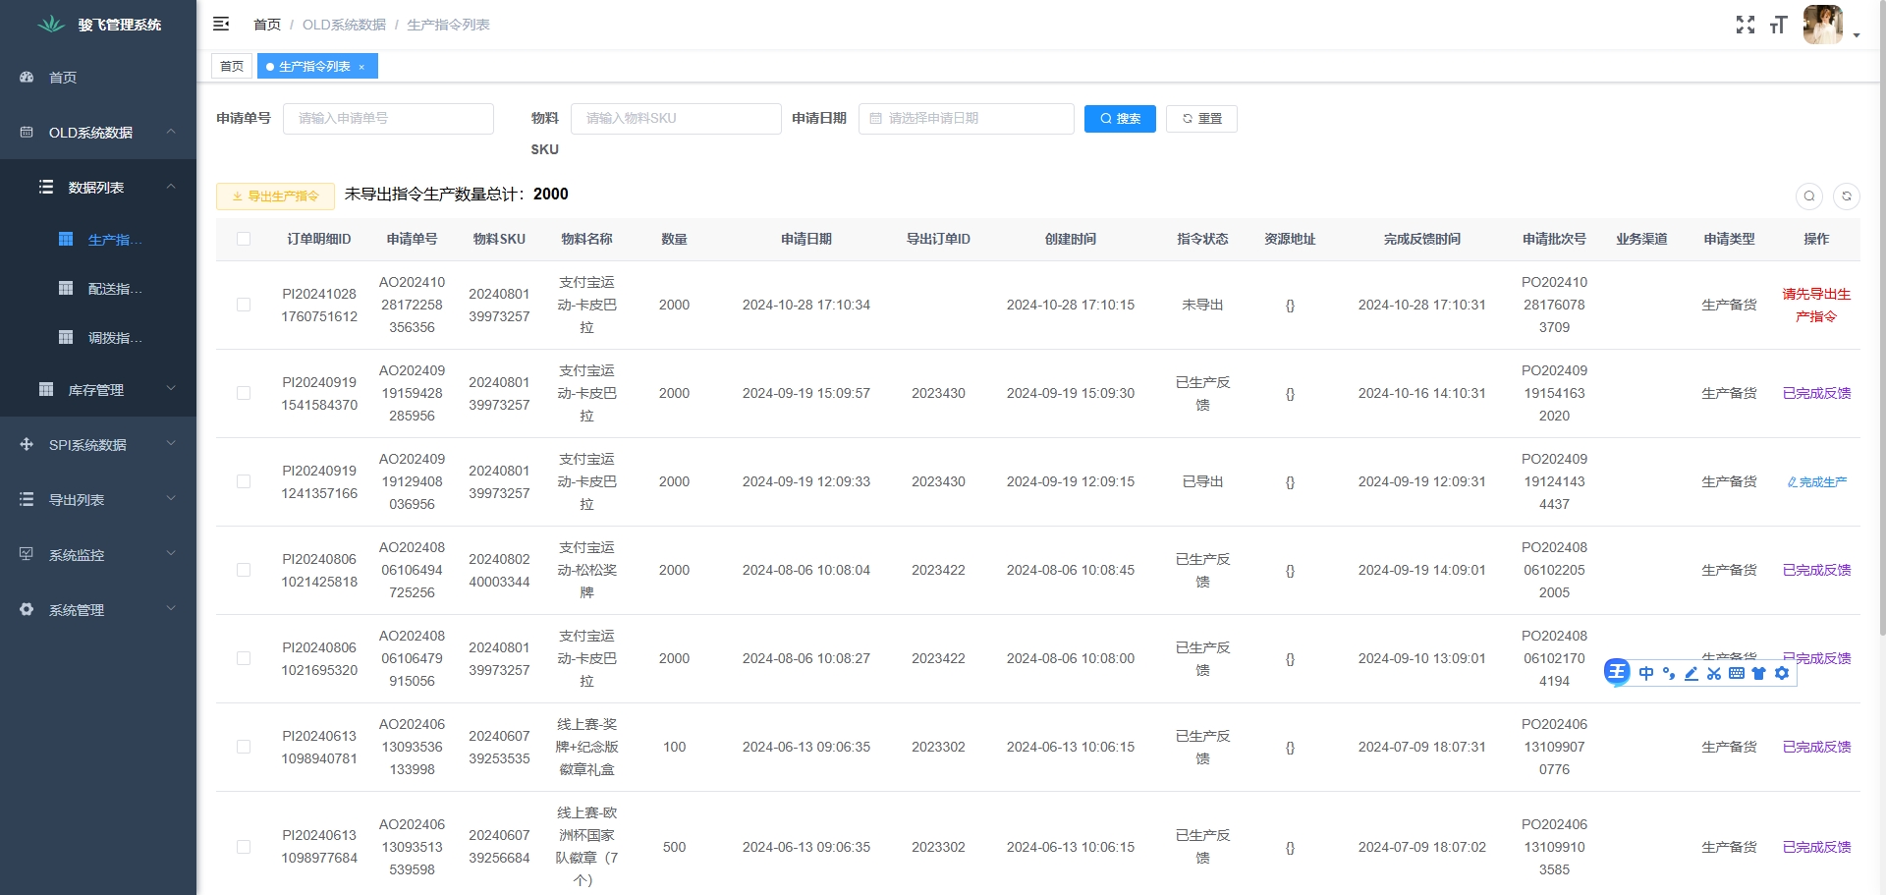Image resolution: width=1886 pixels, height=895 pixels.
Task: Open 首页 in the sidebar
Action: pos(98,77)
